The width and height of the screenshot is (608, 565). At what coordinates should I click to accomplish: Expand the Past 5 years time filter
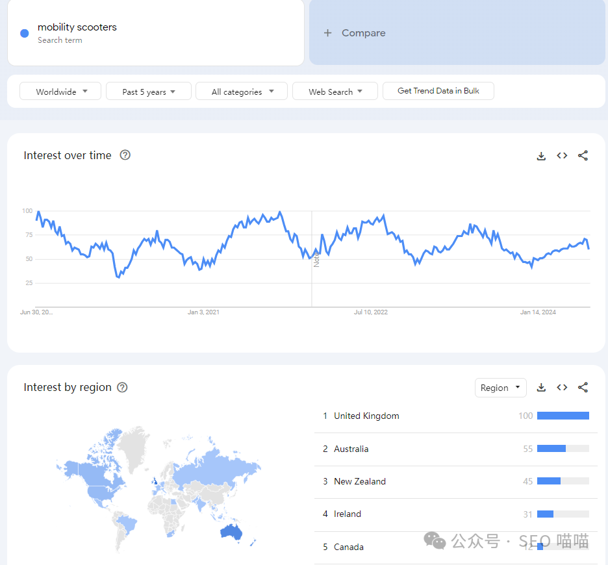click(148, 92)
